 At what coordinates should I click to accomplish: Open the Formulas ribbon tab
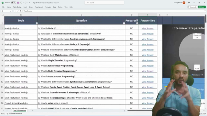tap(48, 7)
